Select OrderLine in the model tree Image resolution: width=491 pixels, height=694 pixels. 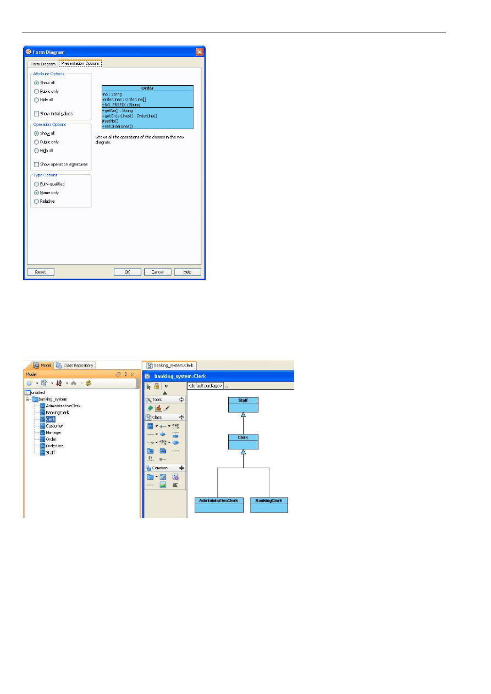54,446
